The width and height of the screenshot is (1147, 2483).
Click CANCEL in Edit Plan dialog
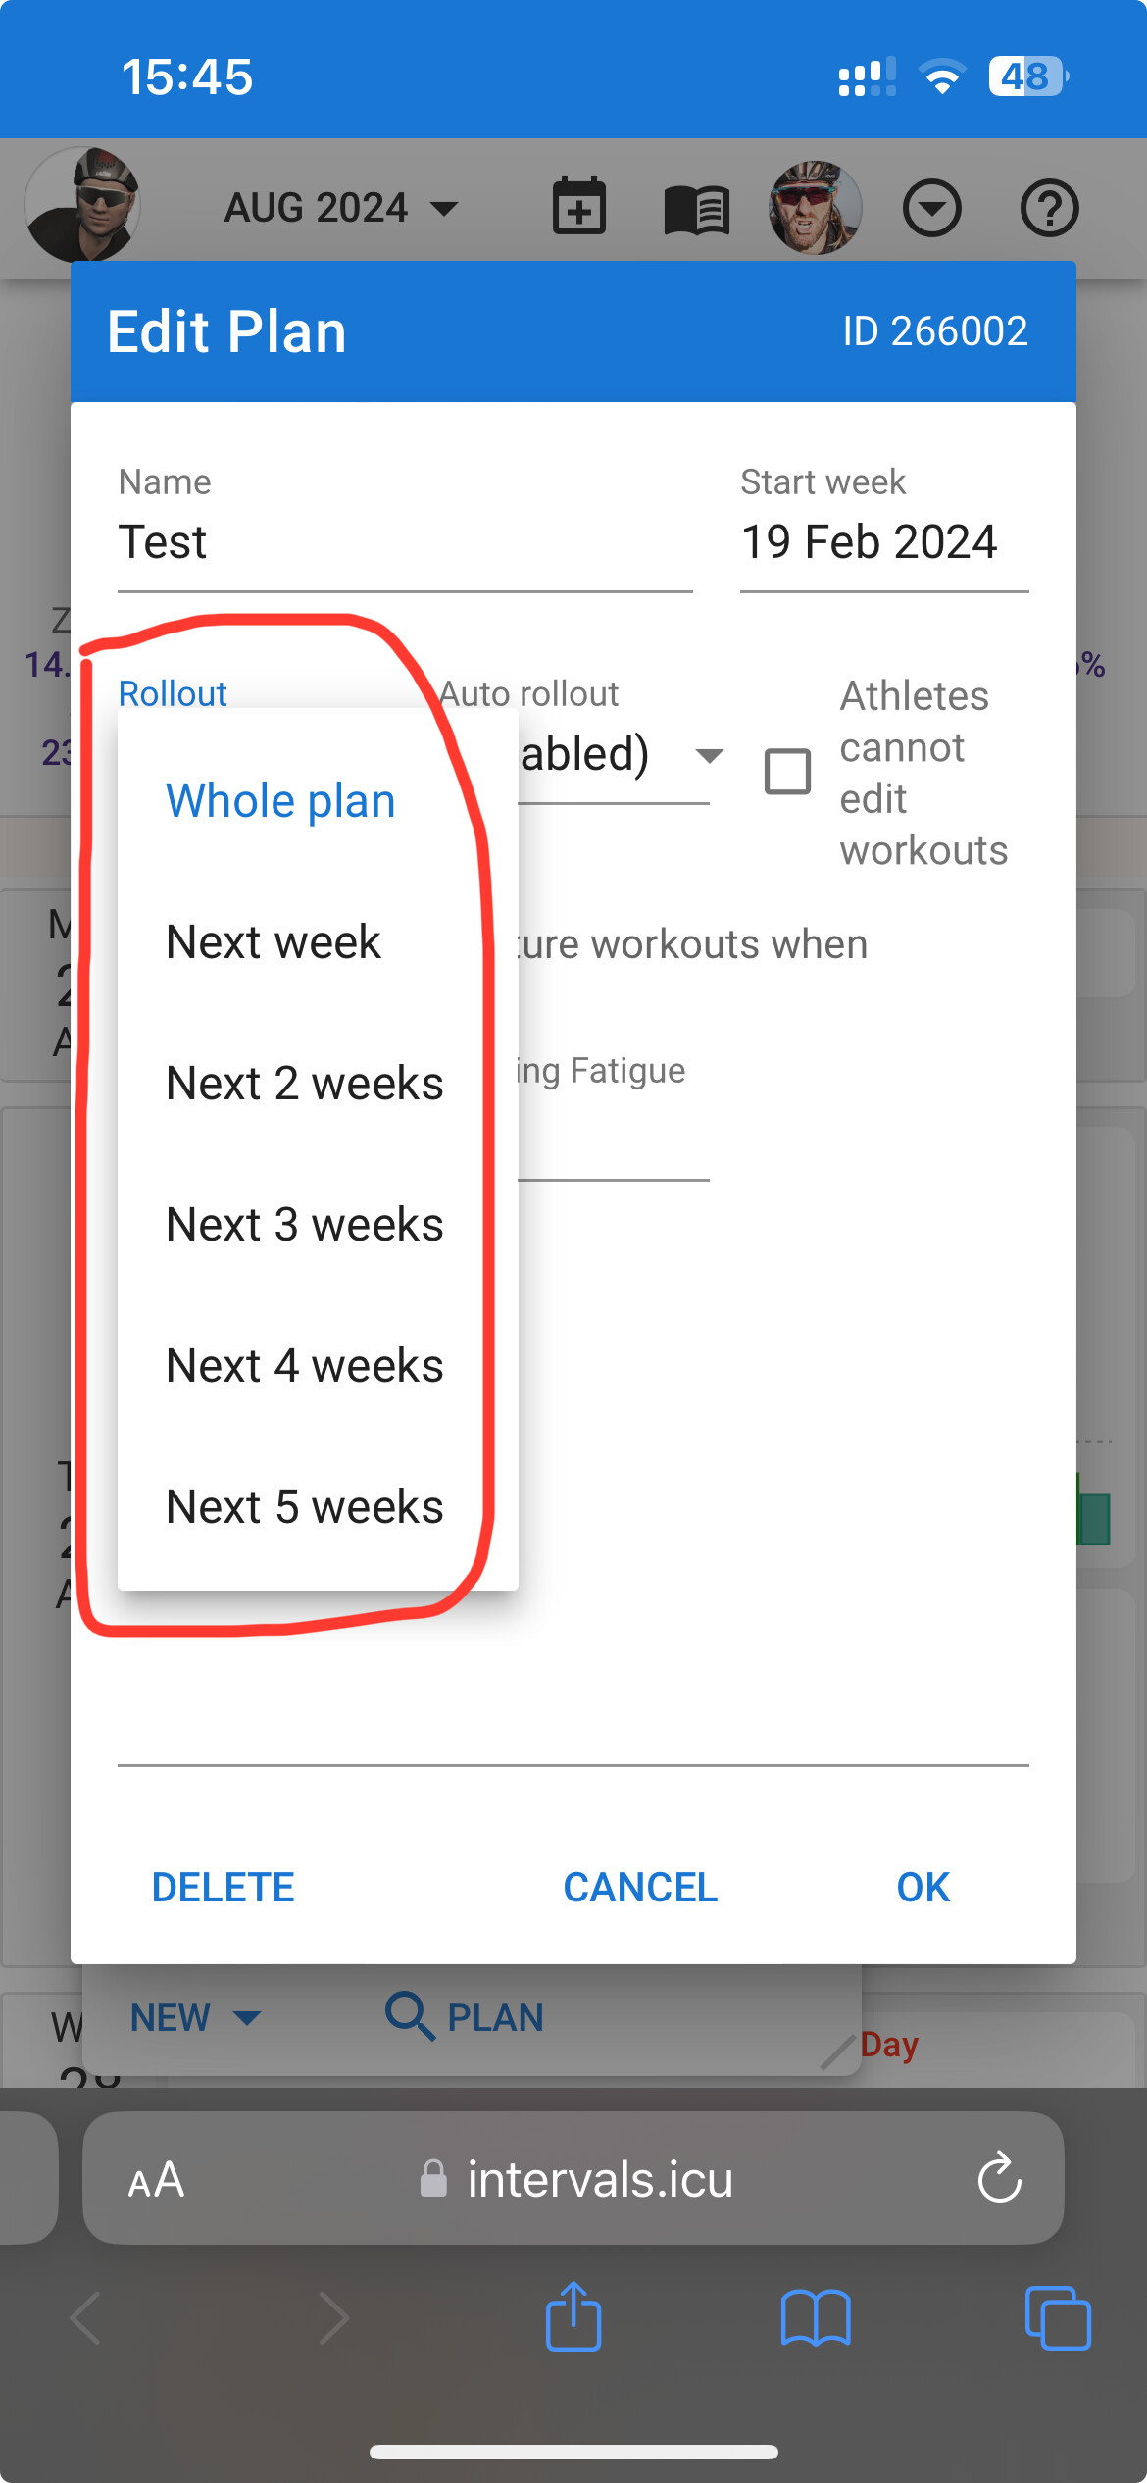(x=640, y=1888)
